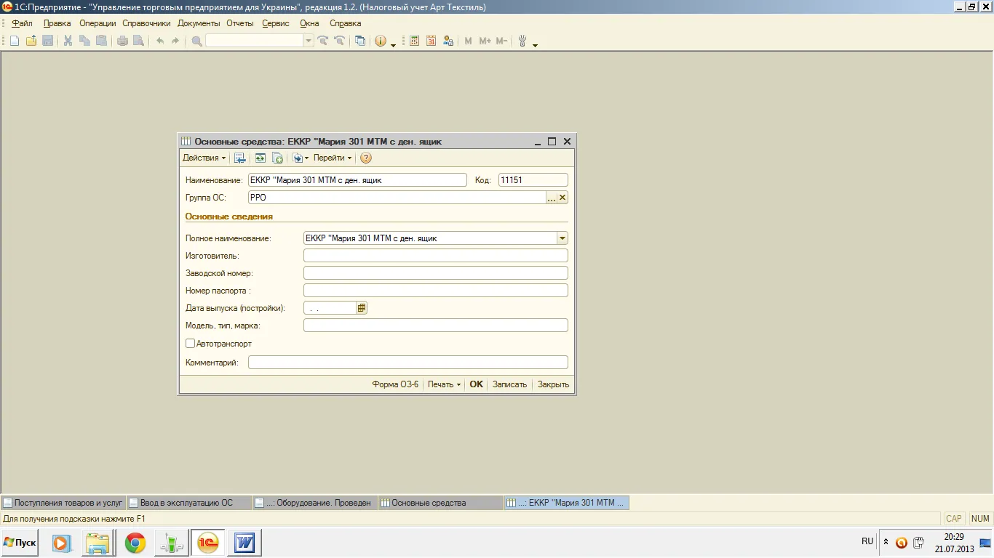Open the Документы menu
994x558 pixels.
click(199, 23)
